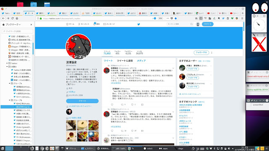
Task: Toggle the sidebar view toolbar icon
Action: (x=201, y=18)
